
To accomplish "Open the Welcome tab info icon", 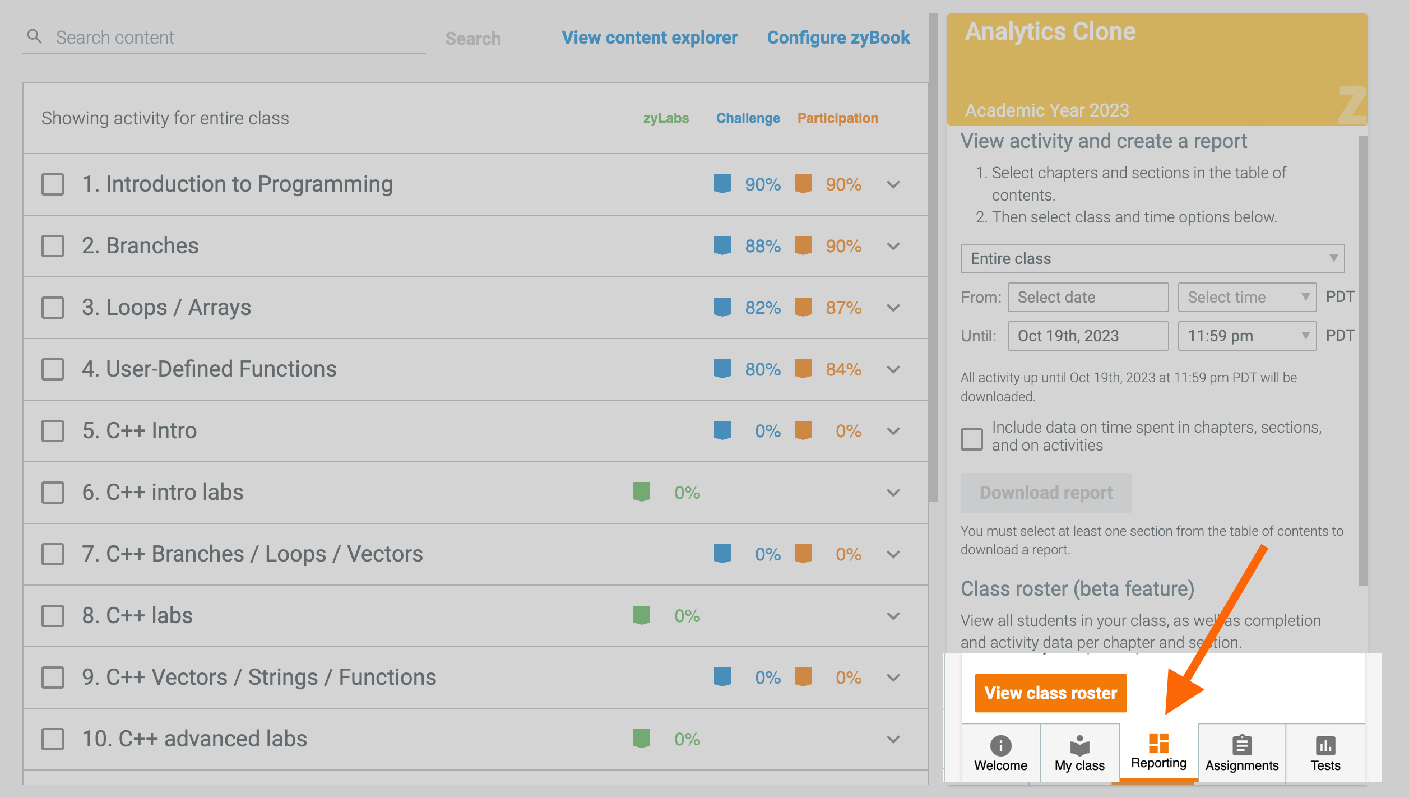I will point(1000,745).
